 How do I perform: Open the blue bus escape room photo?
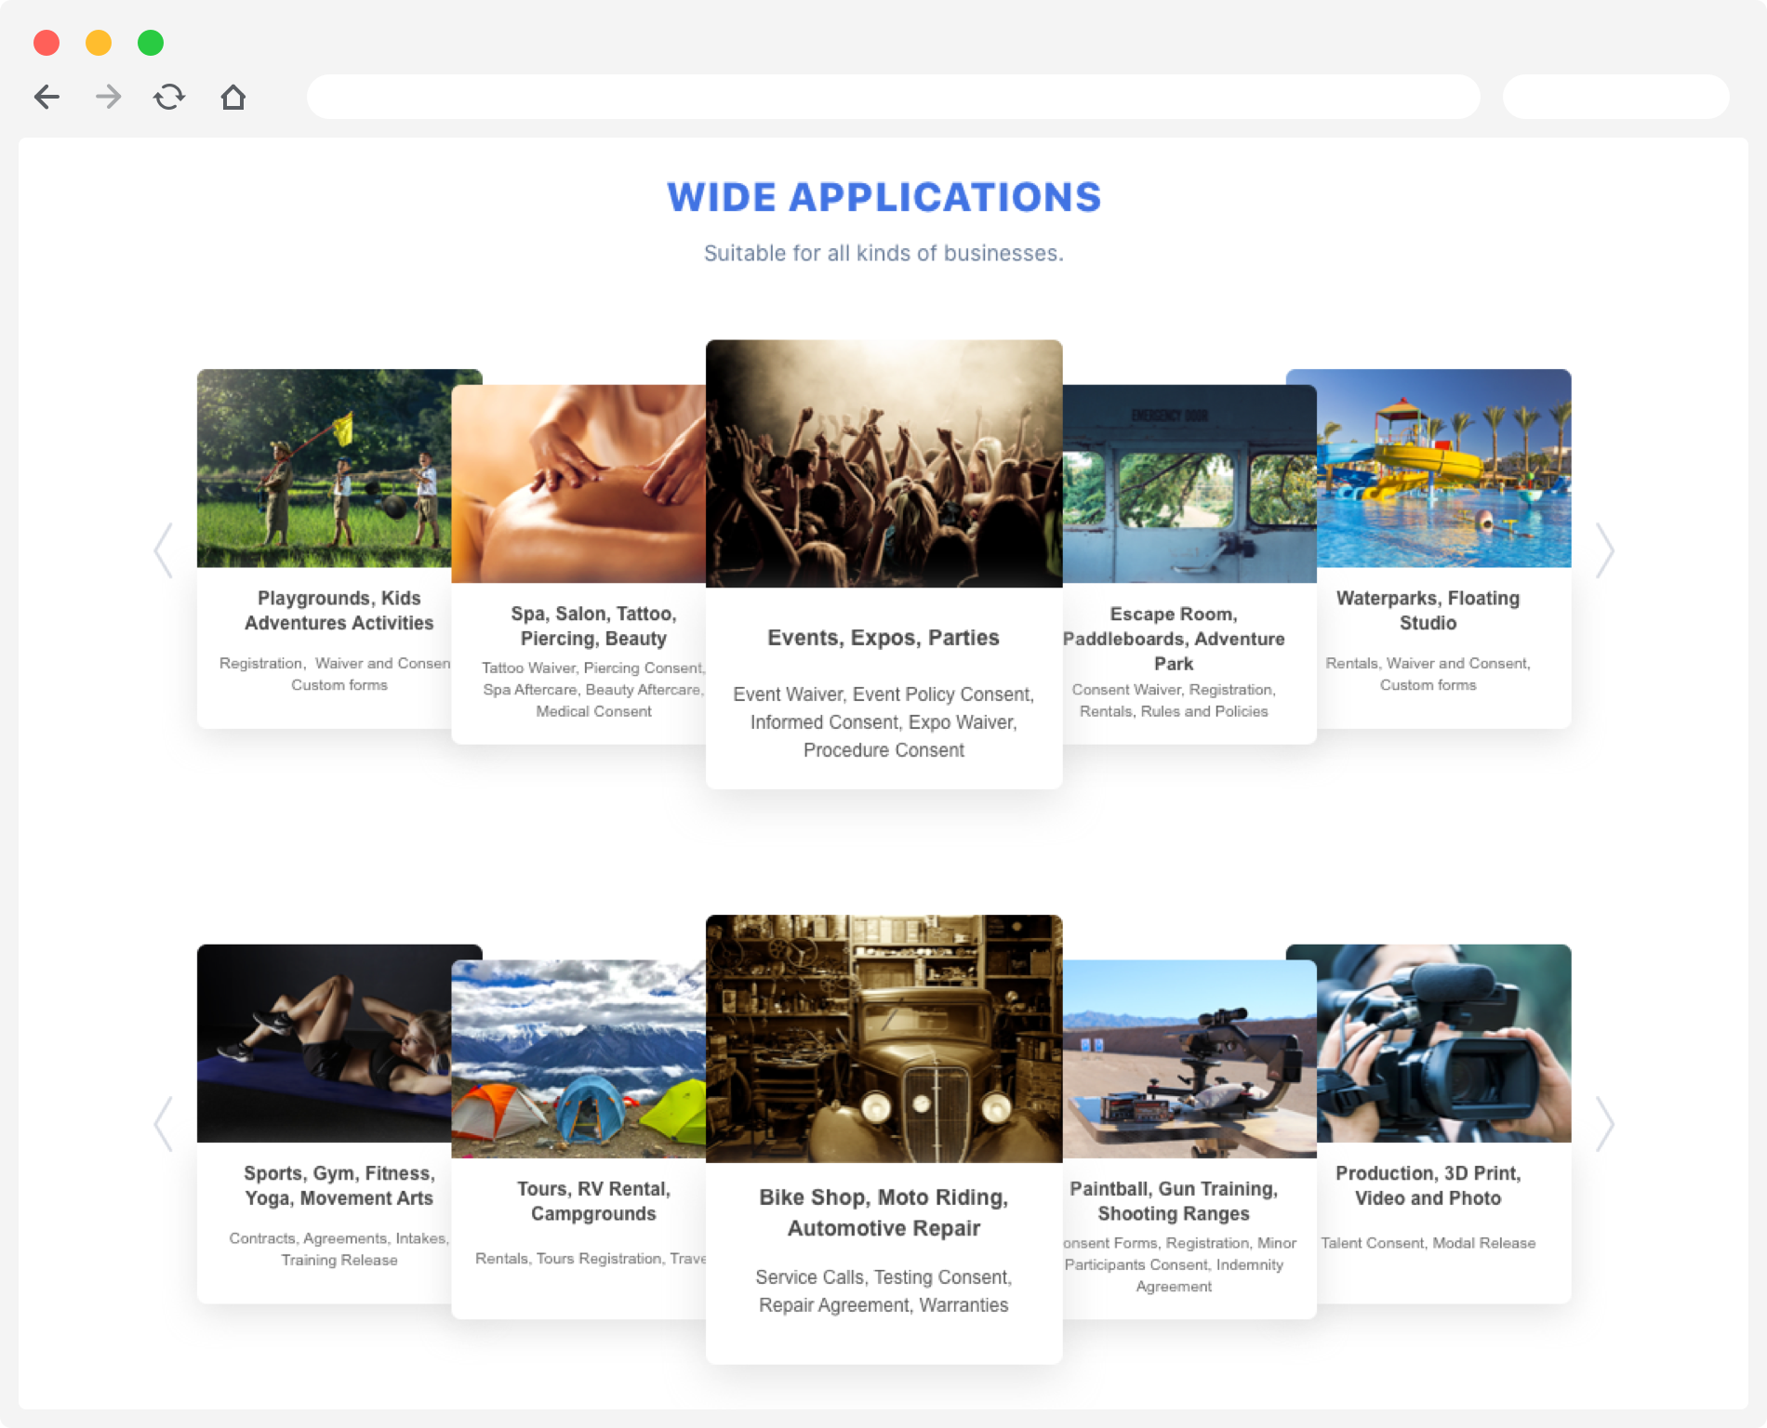pos(1189,484)
